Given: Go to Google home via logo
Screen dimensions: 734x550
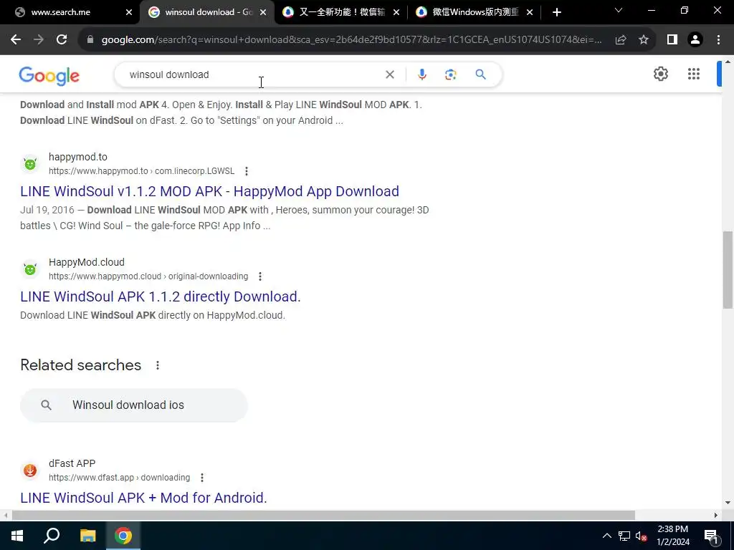Looking at the screenshot, I should [x=49, y=76].
